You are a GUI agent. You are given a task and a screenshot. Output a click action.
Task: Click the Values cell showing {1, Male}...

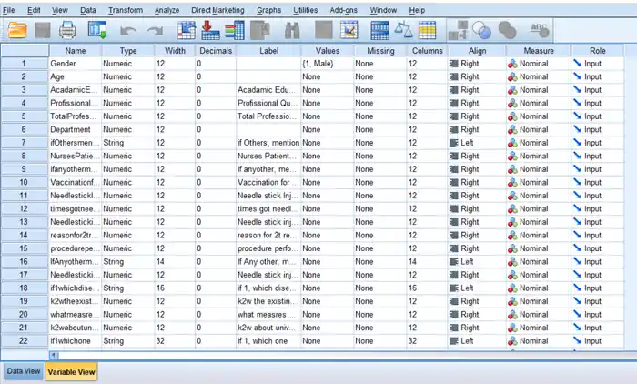pos(328,64)
